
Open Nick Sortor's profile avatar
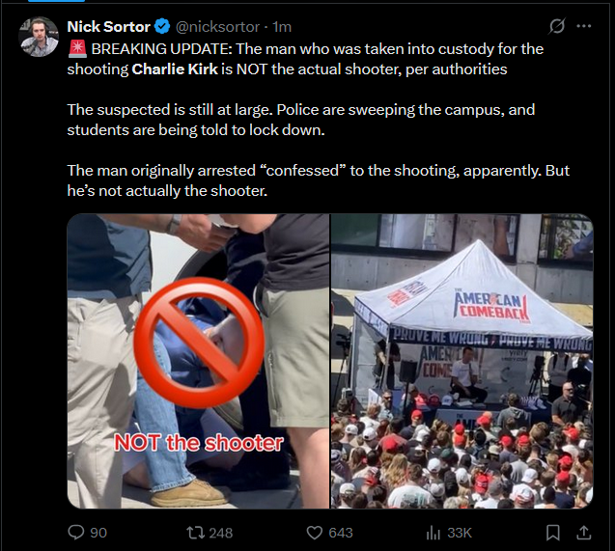[39, 37]
